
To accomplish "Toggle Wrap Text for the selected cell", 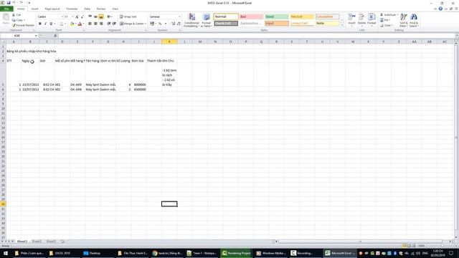I will (x=128, y=16).
